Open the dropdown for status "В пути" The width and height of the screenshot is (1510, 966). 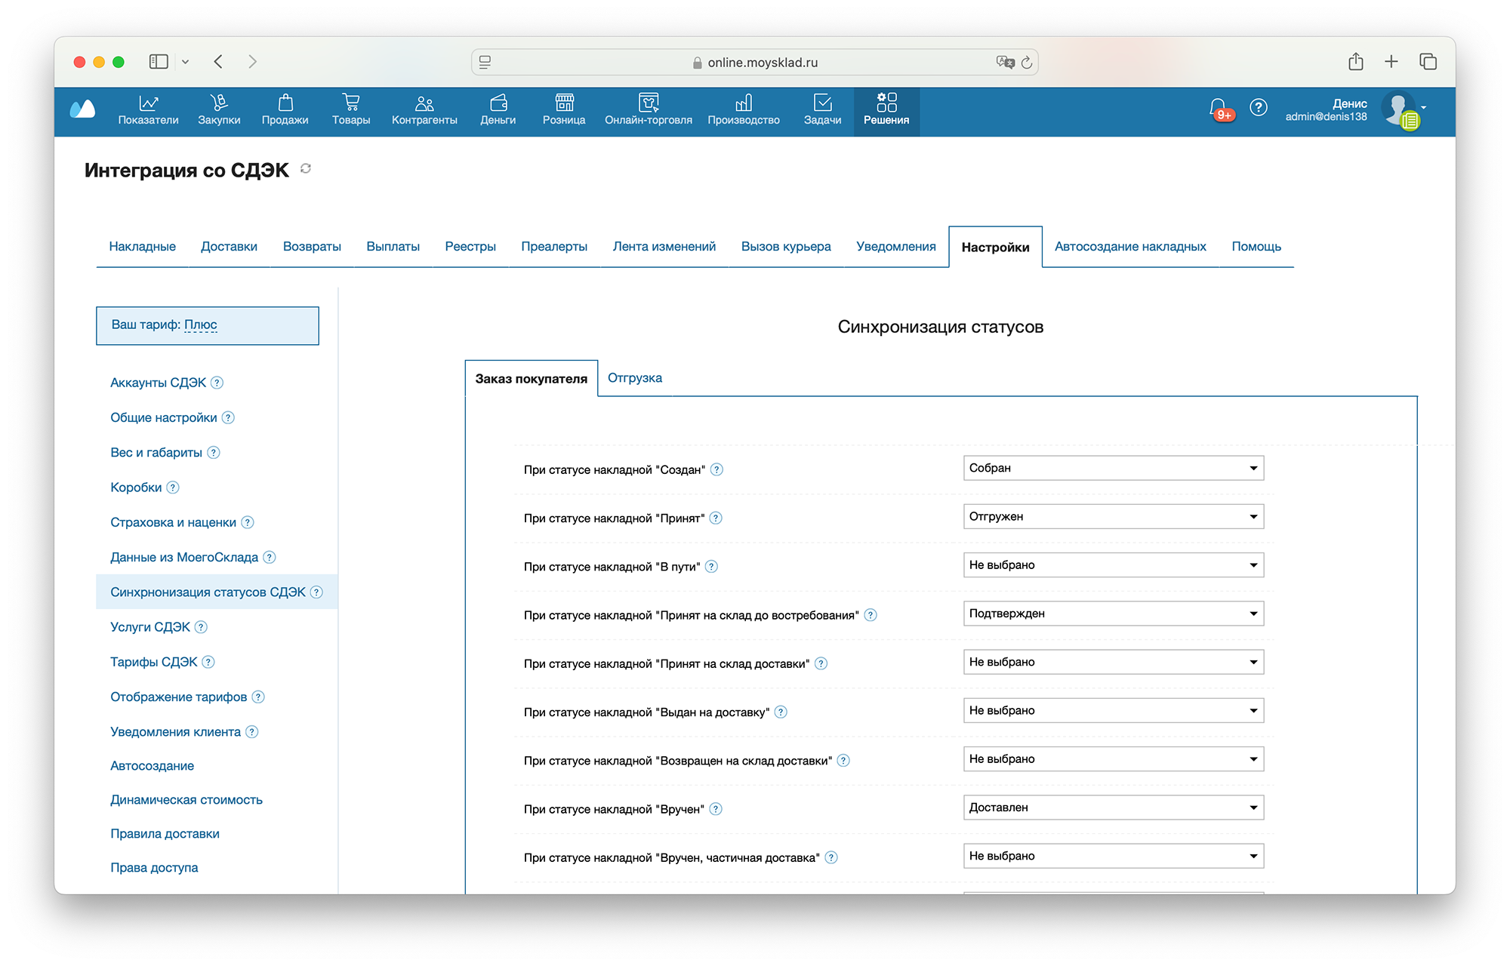[1113, 565]
